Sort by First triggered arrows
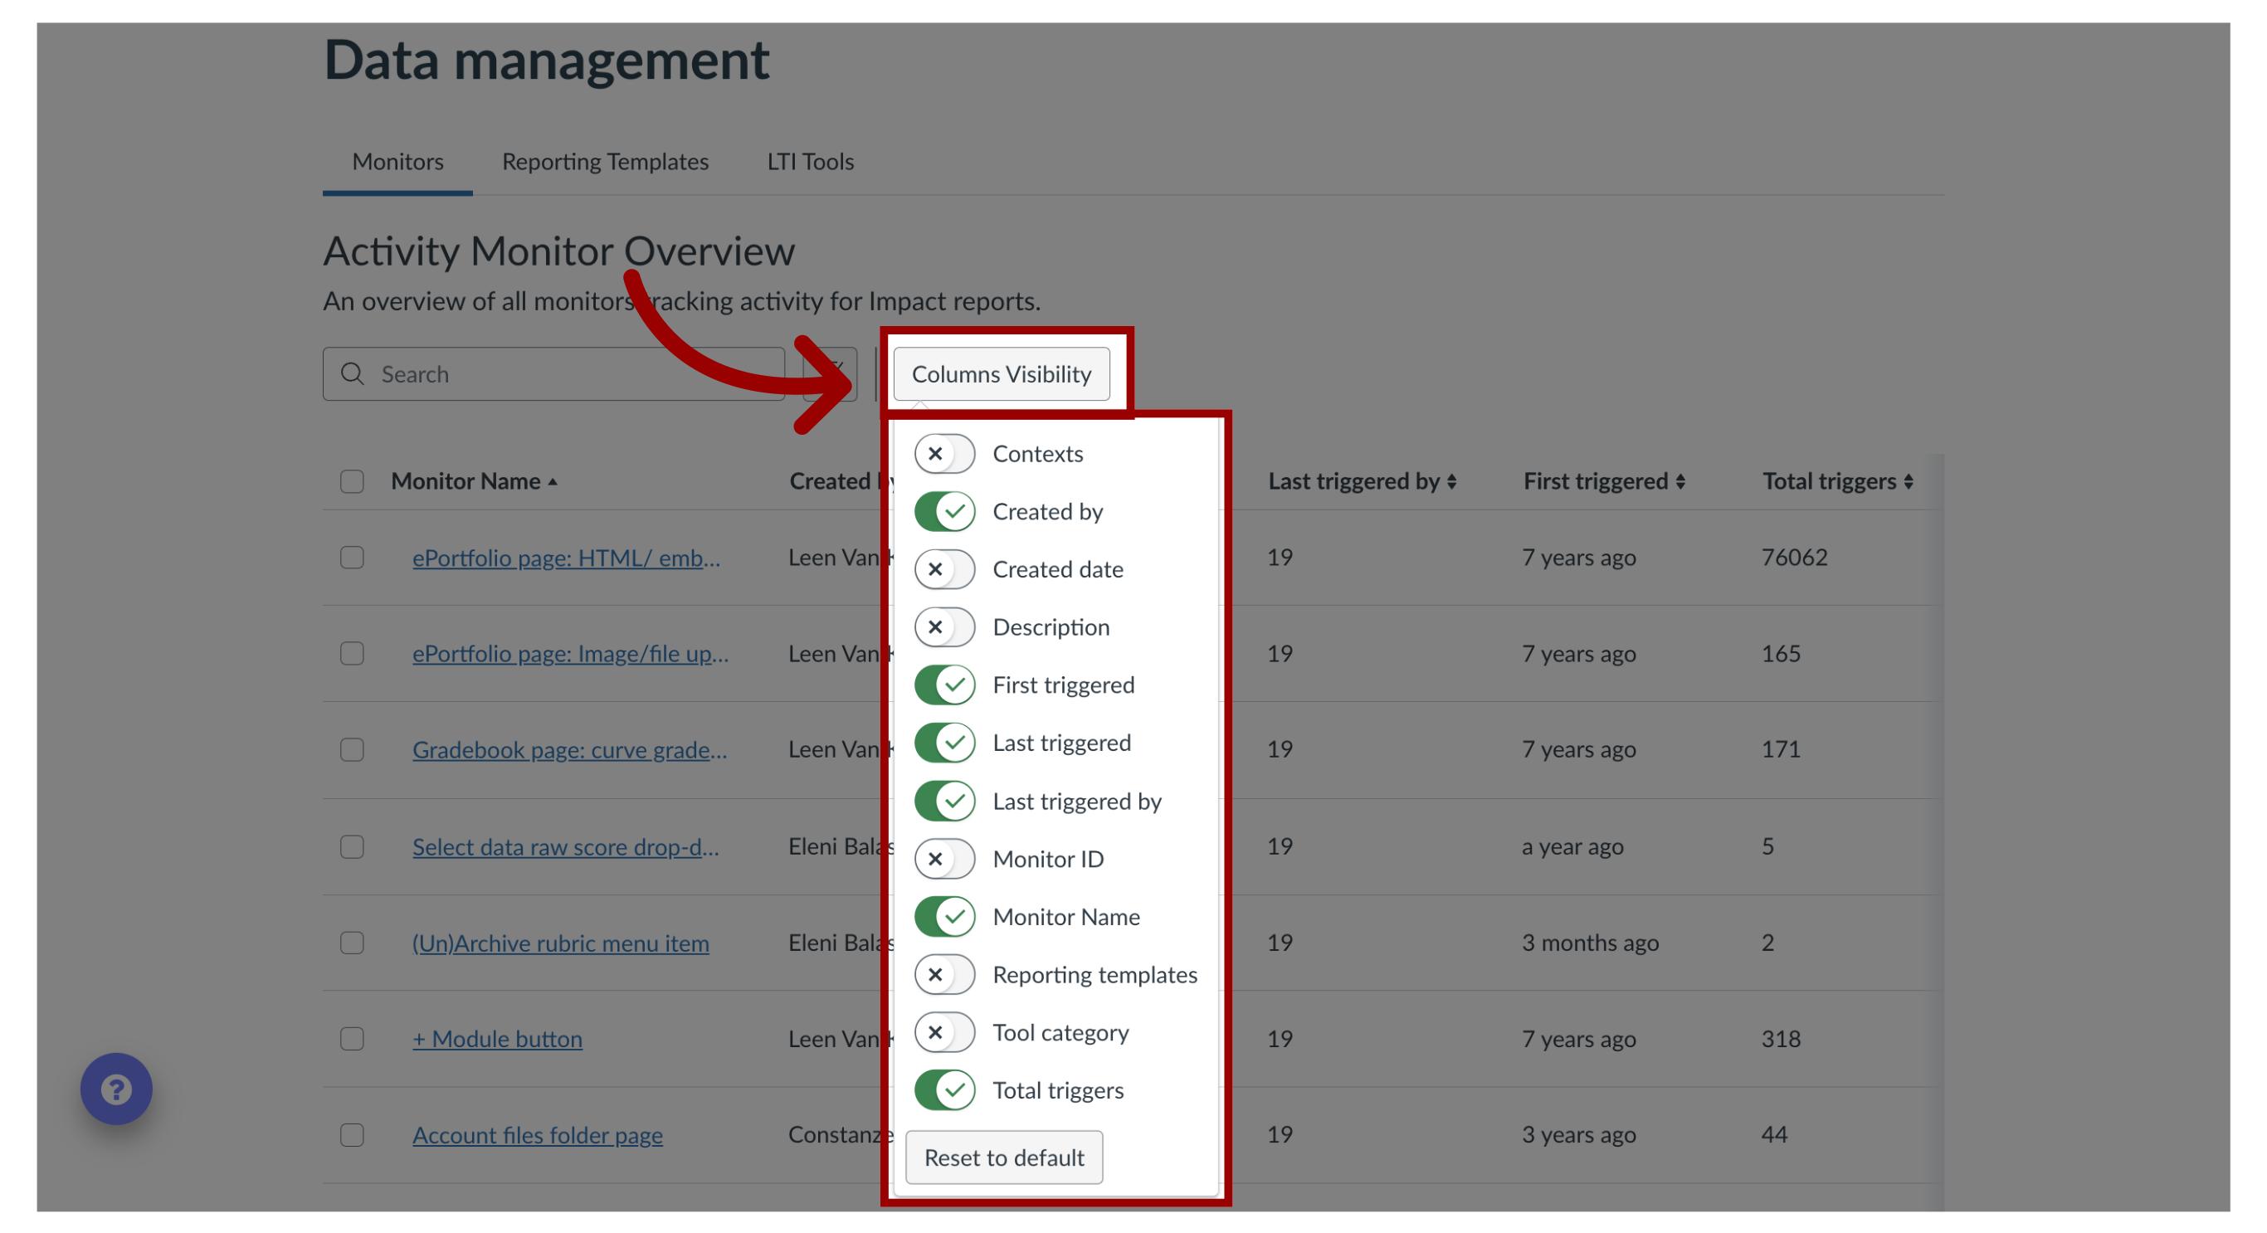The image size is (2267, 1233). tap(1680, 481)
